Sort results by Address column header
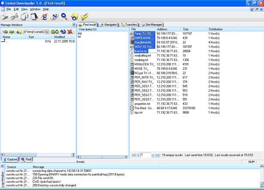Screen dimensions: 264x190 click(168, 29)
